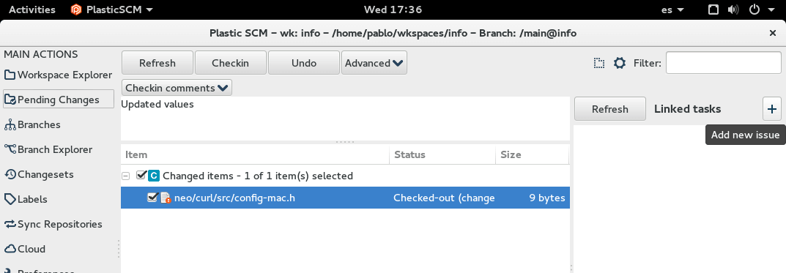Open the gear options icon near Filter
The image size is (786, 273).
[620, 63]
